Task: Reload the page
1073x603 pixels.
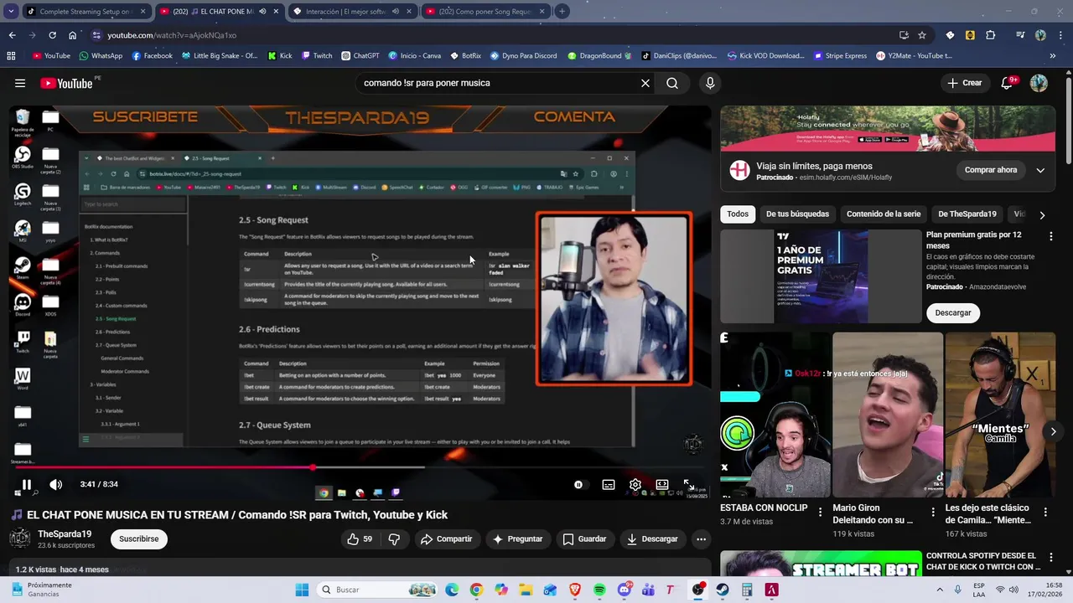Action: pos(52,35)
